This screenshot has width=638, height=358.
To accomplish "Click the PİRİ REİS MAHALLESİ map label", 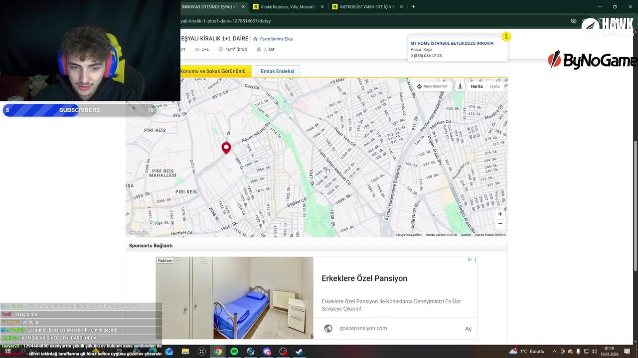I will [x=163, y=173].
